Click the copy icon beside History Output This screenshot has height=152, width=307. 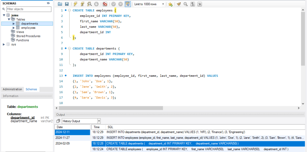click(58, 121)
